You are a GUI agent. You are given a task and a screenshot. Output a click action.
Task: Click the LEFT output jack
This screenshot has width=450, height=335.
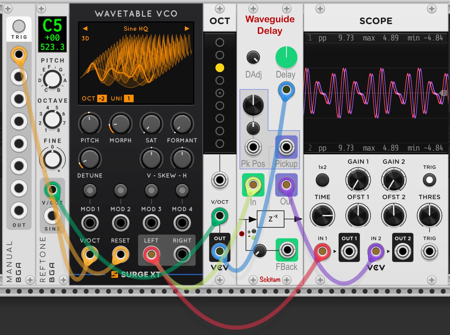click(x=151, y=254)
